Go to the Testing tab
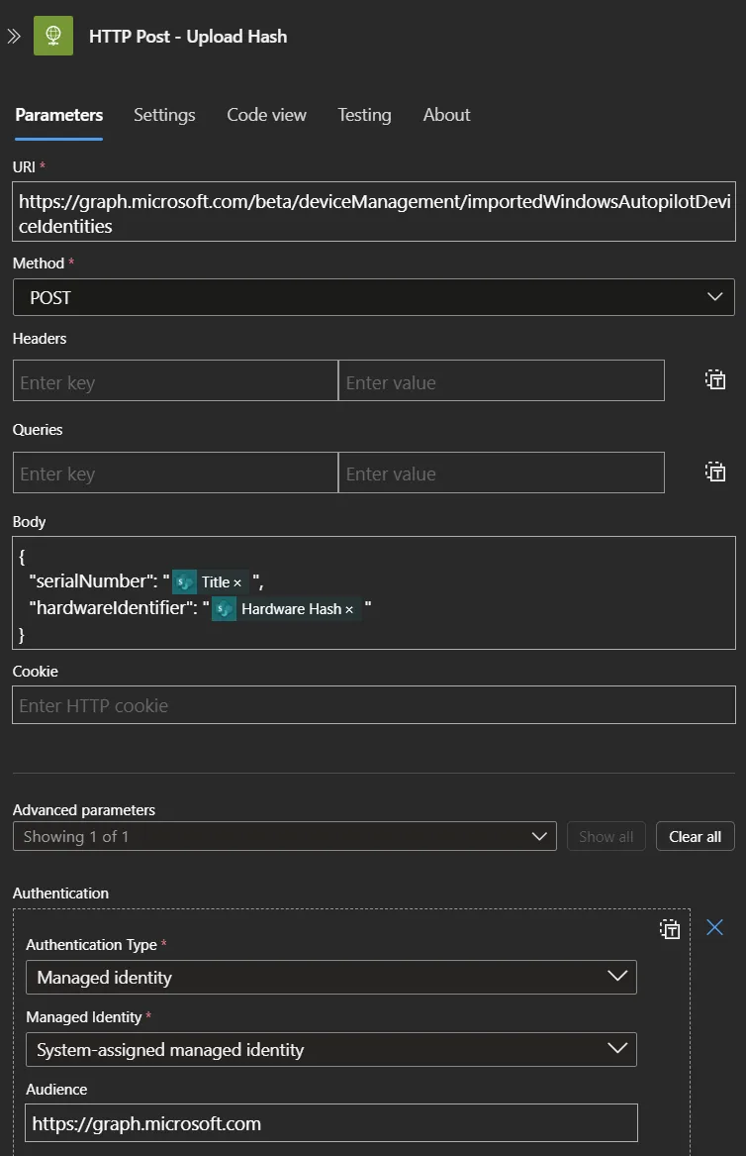The image size is (746, 1156). 364,115
